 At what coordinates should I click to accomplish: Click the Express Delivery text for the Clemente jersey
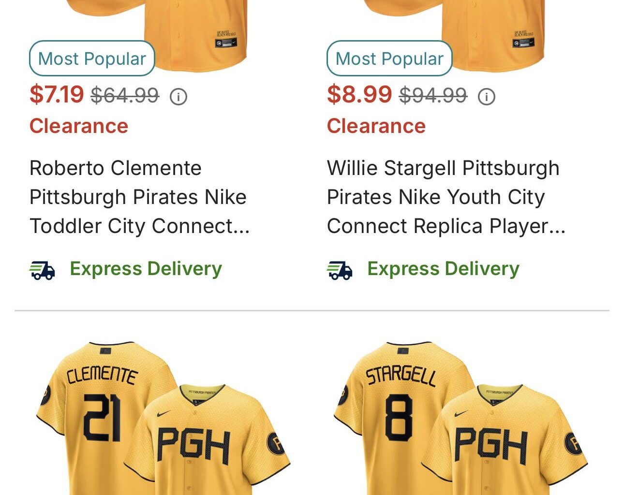[146, 269]
